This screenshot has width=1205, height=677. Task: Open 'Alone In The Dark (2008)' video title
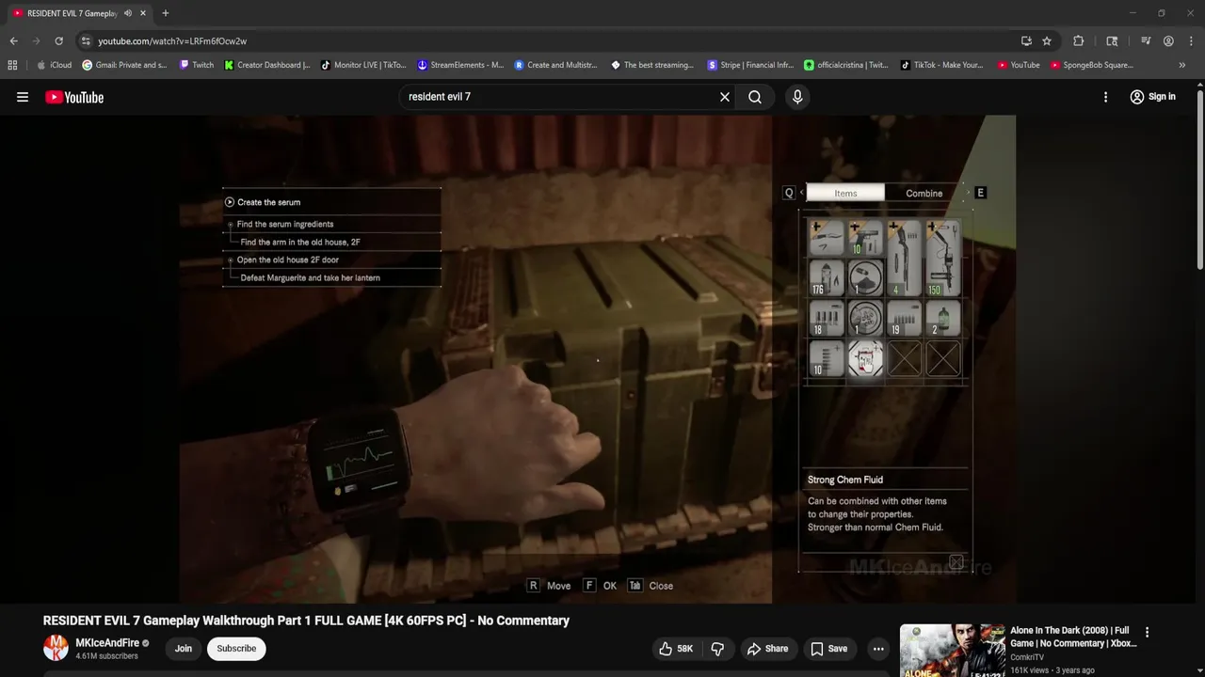(x=1073, y=637)
